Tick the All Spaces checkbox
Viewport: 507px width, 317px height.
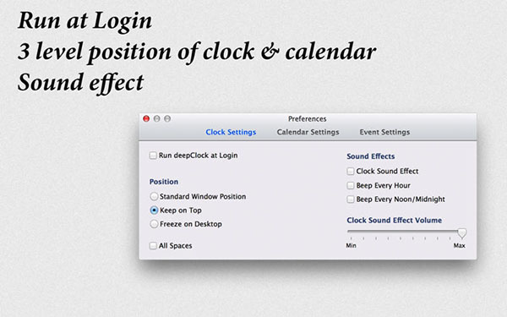tap(153, 246)
